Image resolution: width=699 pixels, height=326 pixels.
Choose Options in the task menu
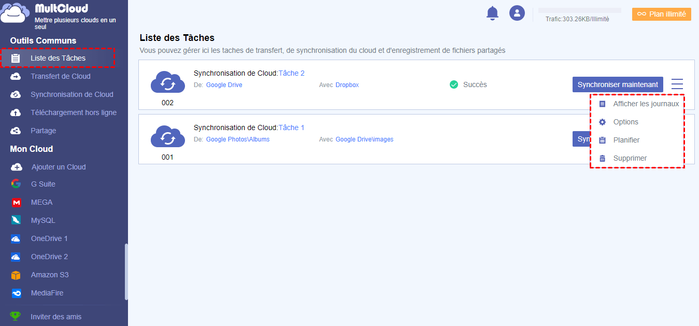coord(625,122)
